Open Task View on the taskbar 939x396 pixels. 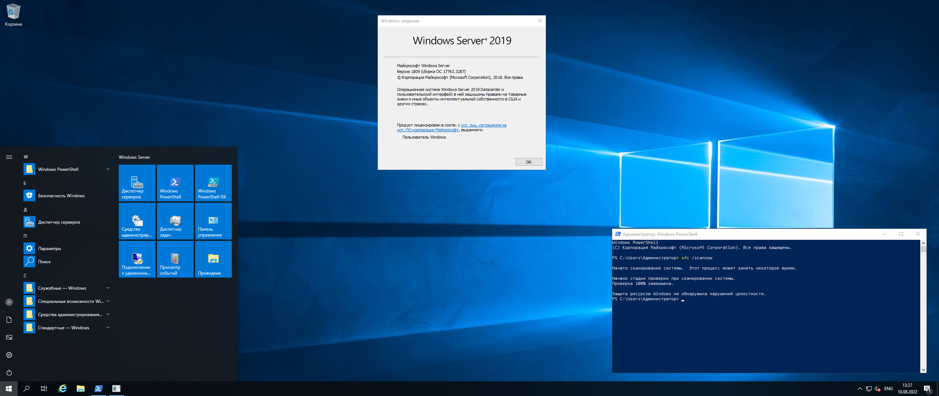tap(44, 389)
